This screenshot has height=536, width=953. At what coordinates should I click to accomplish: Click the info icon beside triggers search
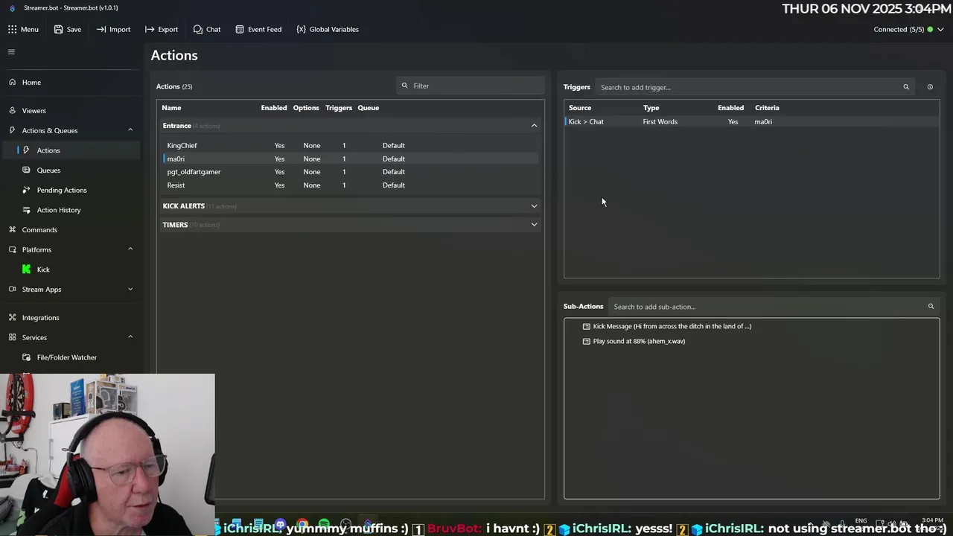pyautogui.click(x=930, y=87)
